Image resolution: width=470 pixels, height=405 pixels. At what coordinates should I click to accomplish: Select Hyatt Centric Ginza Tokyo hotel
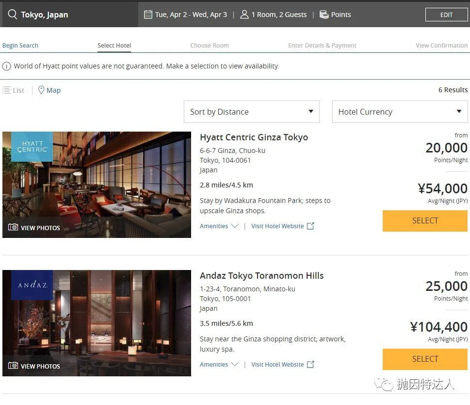pyautogui.click(x=425, y=221)
